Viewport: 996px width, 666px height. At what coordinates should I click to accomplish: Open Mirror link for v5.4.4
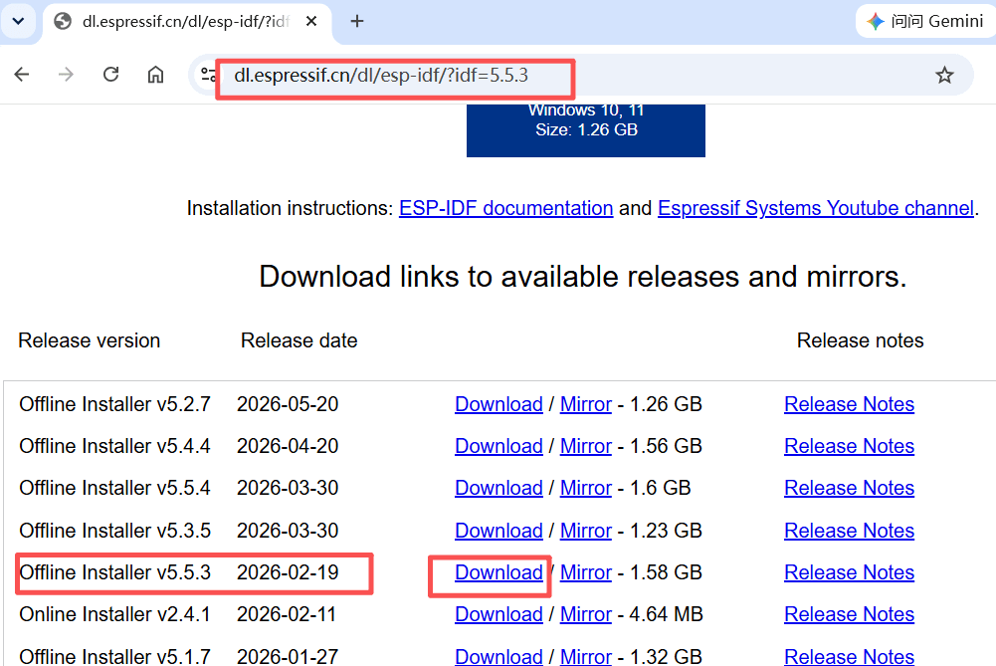coord(586,446)
